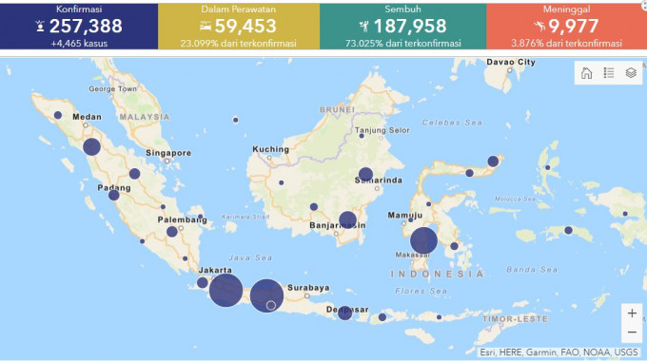The image size is (647, 361).
Task: Select the Meninggal red panel
Action: pyautogui.click(x=566, y=27)
